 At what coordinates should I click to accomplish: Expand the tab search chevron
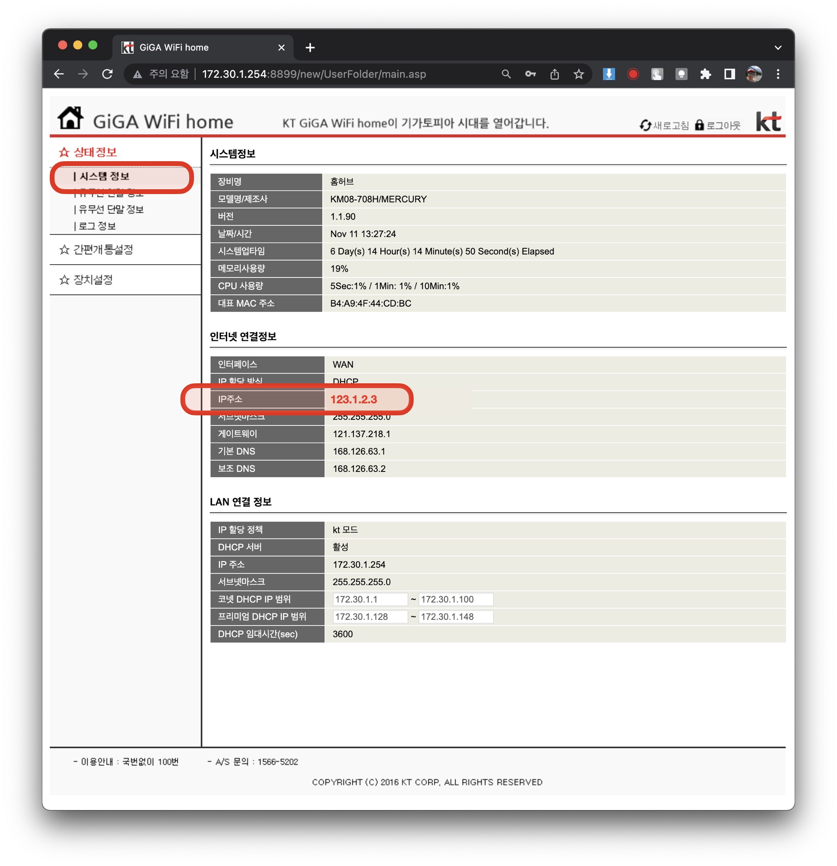coord(778,48)
